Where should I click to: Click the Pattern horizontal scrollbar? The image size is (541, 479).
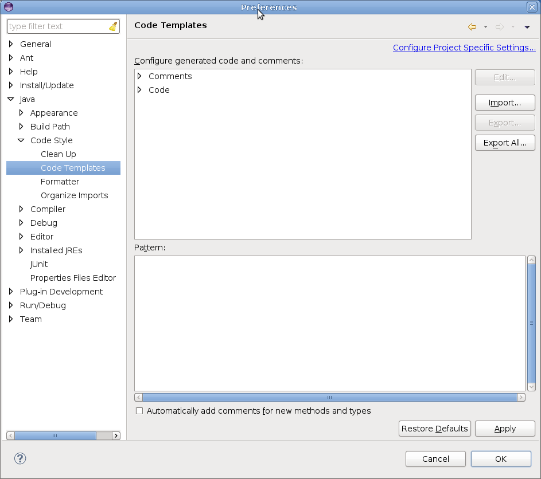coord(329,397)
